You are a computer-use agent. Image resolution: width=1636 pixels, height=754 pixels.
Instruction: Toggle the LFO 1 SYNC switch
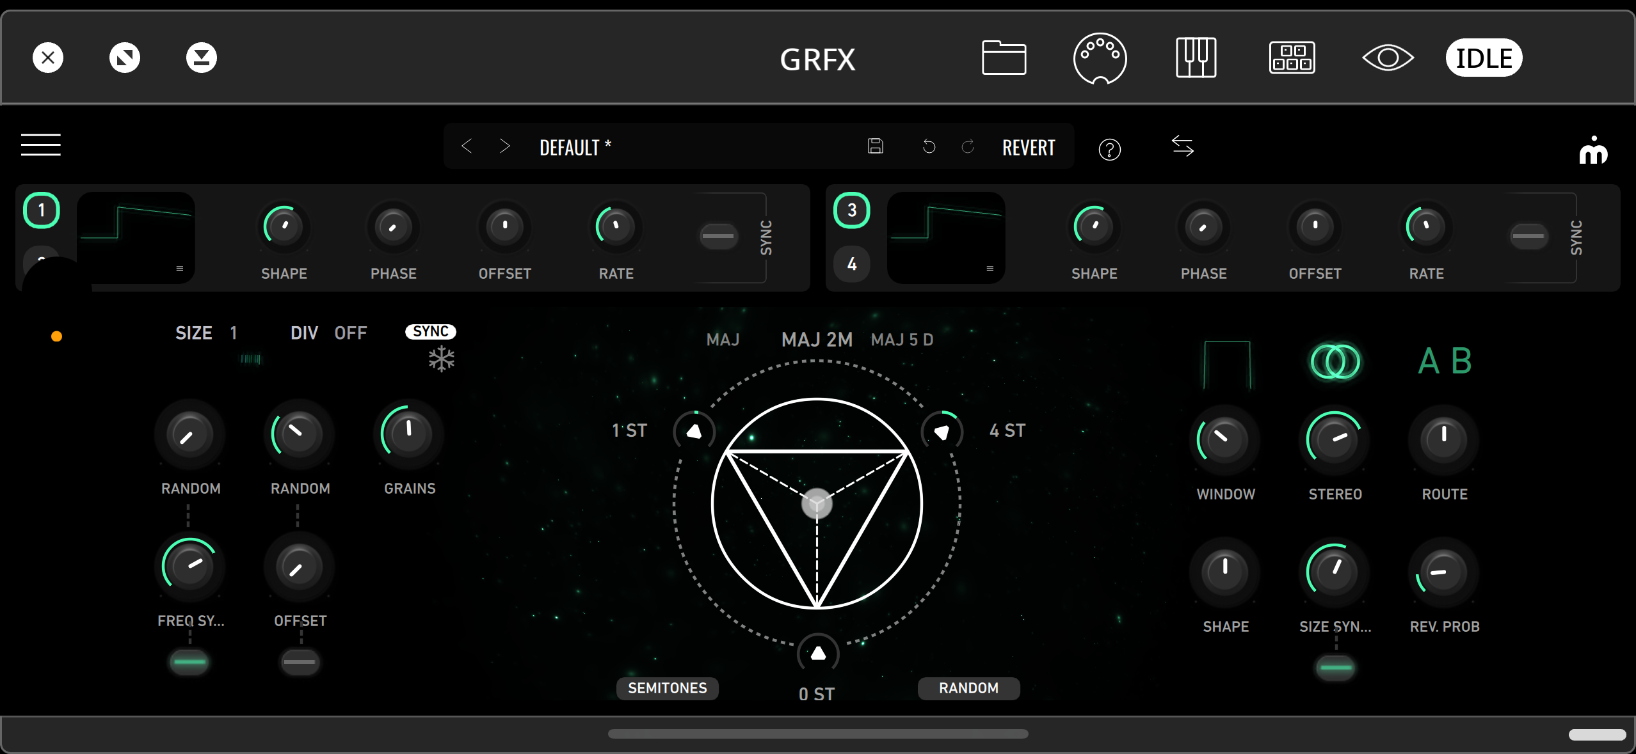coord(718,236)
